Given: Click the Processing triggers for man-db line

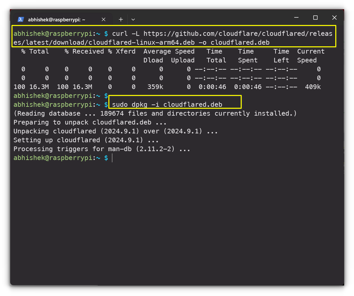Looking at the screenshot, I should 102,149.
